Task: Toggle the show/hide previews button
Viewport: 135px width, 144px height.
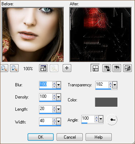Action: 95,68
